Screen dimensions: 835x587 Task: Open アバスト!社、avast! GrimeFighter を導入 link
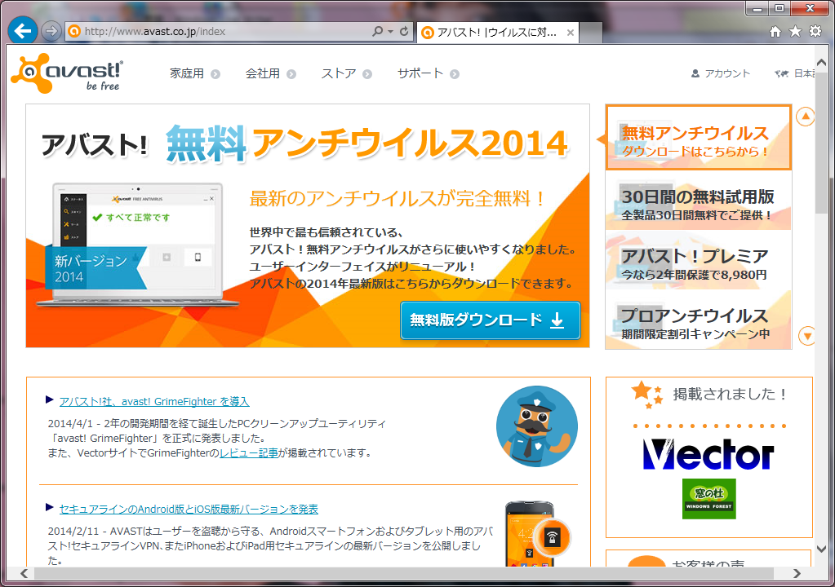click(154, 401)
